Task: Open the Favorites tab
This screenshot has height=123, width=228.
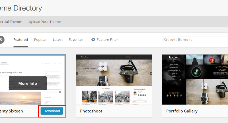Action: [x=76, y=40]
